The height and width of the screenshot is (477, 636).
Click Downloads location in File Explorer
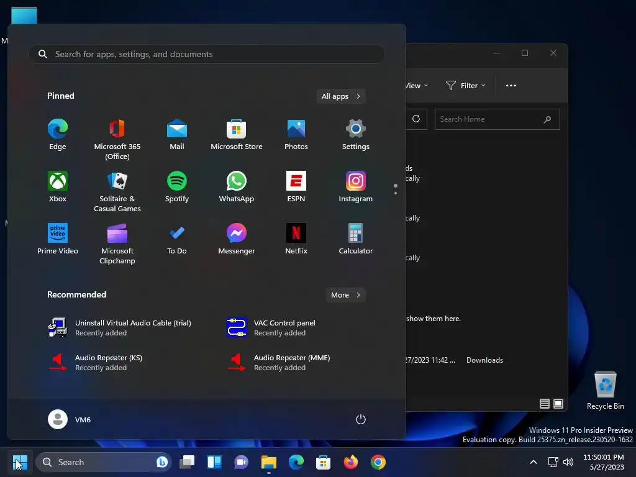484,360
